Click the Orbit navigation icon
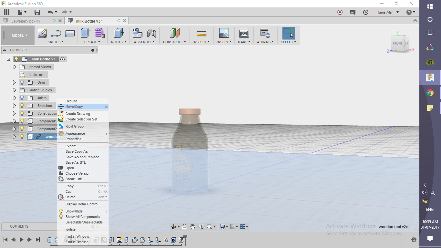This screenshot has height=248, width=441. click(x=174, y=227)
